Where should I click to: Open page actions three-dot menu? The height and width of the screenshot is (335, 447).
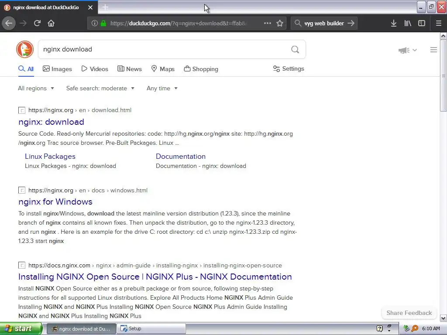(x=268, y=23)
